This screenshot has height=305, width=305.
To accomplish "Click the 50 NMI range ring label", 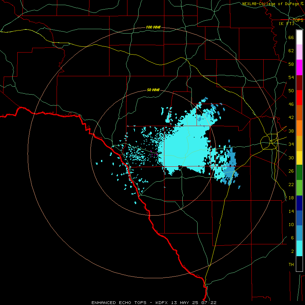I will tap(153, 90).
